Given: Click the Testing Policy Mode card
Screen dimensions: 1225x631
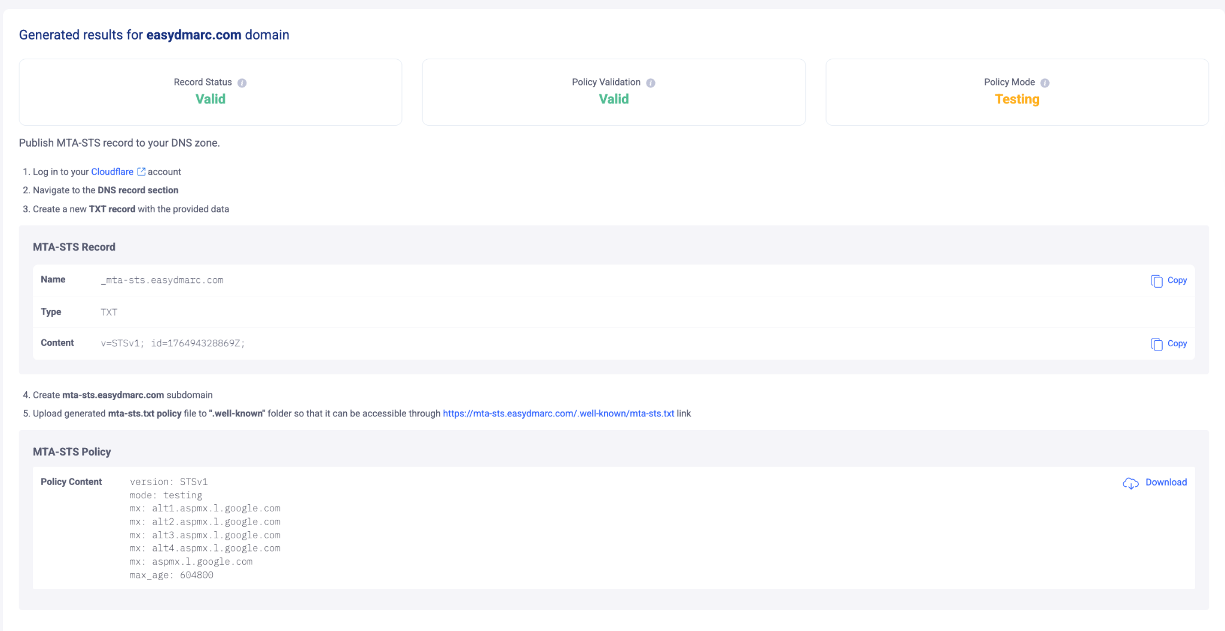Looking at the screenshot, I should point(1017,92).
